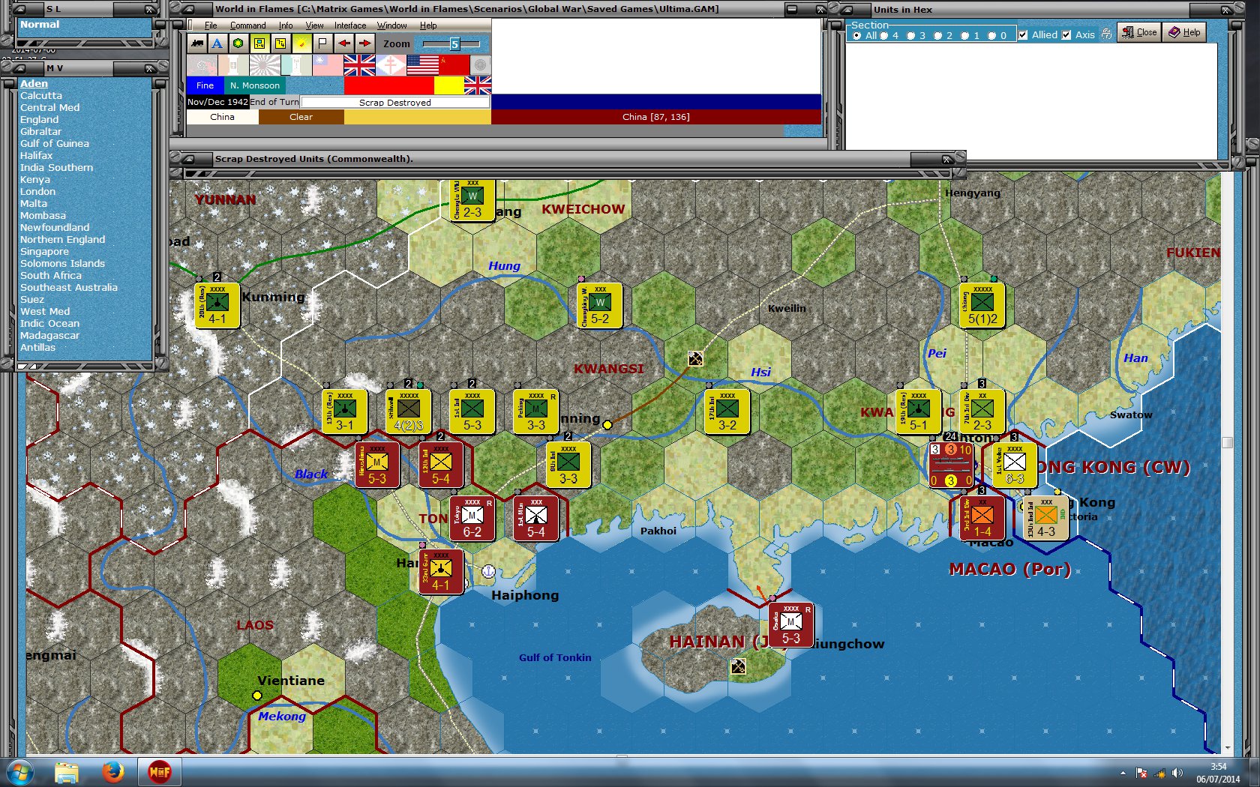Select Singapore in the M V list
The height and width of the screenshot is (787, 1260).
click(44, 252)
